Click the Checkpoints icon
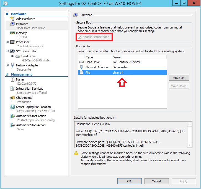Image resolution: width=201 pixels, height=189 pixels. tap(12, 98)
